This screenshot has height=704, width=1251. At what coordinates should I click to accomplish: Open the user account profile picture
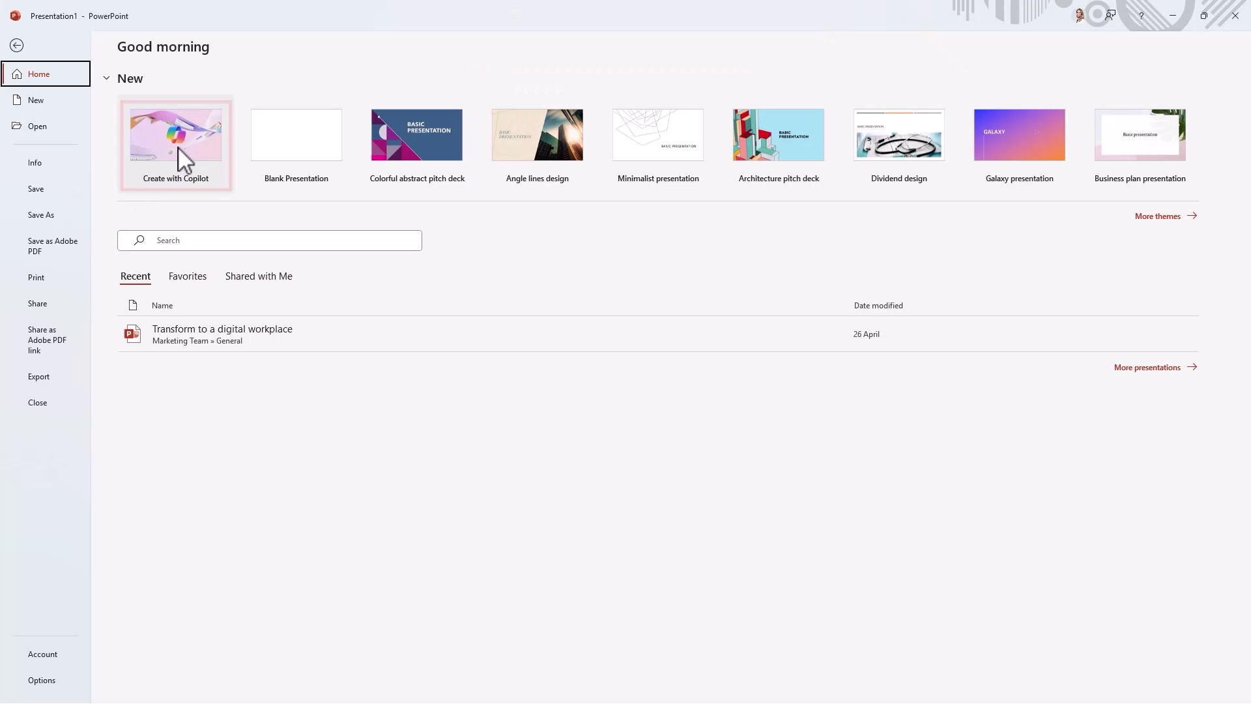pos(1080,16)
